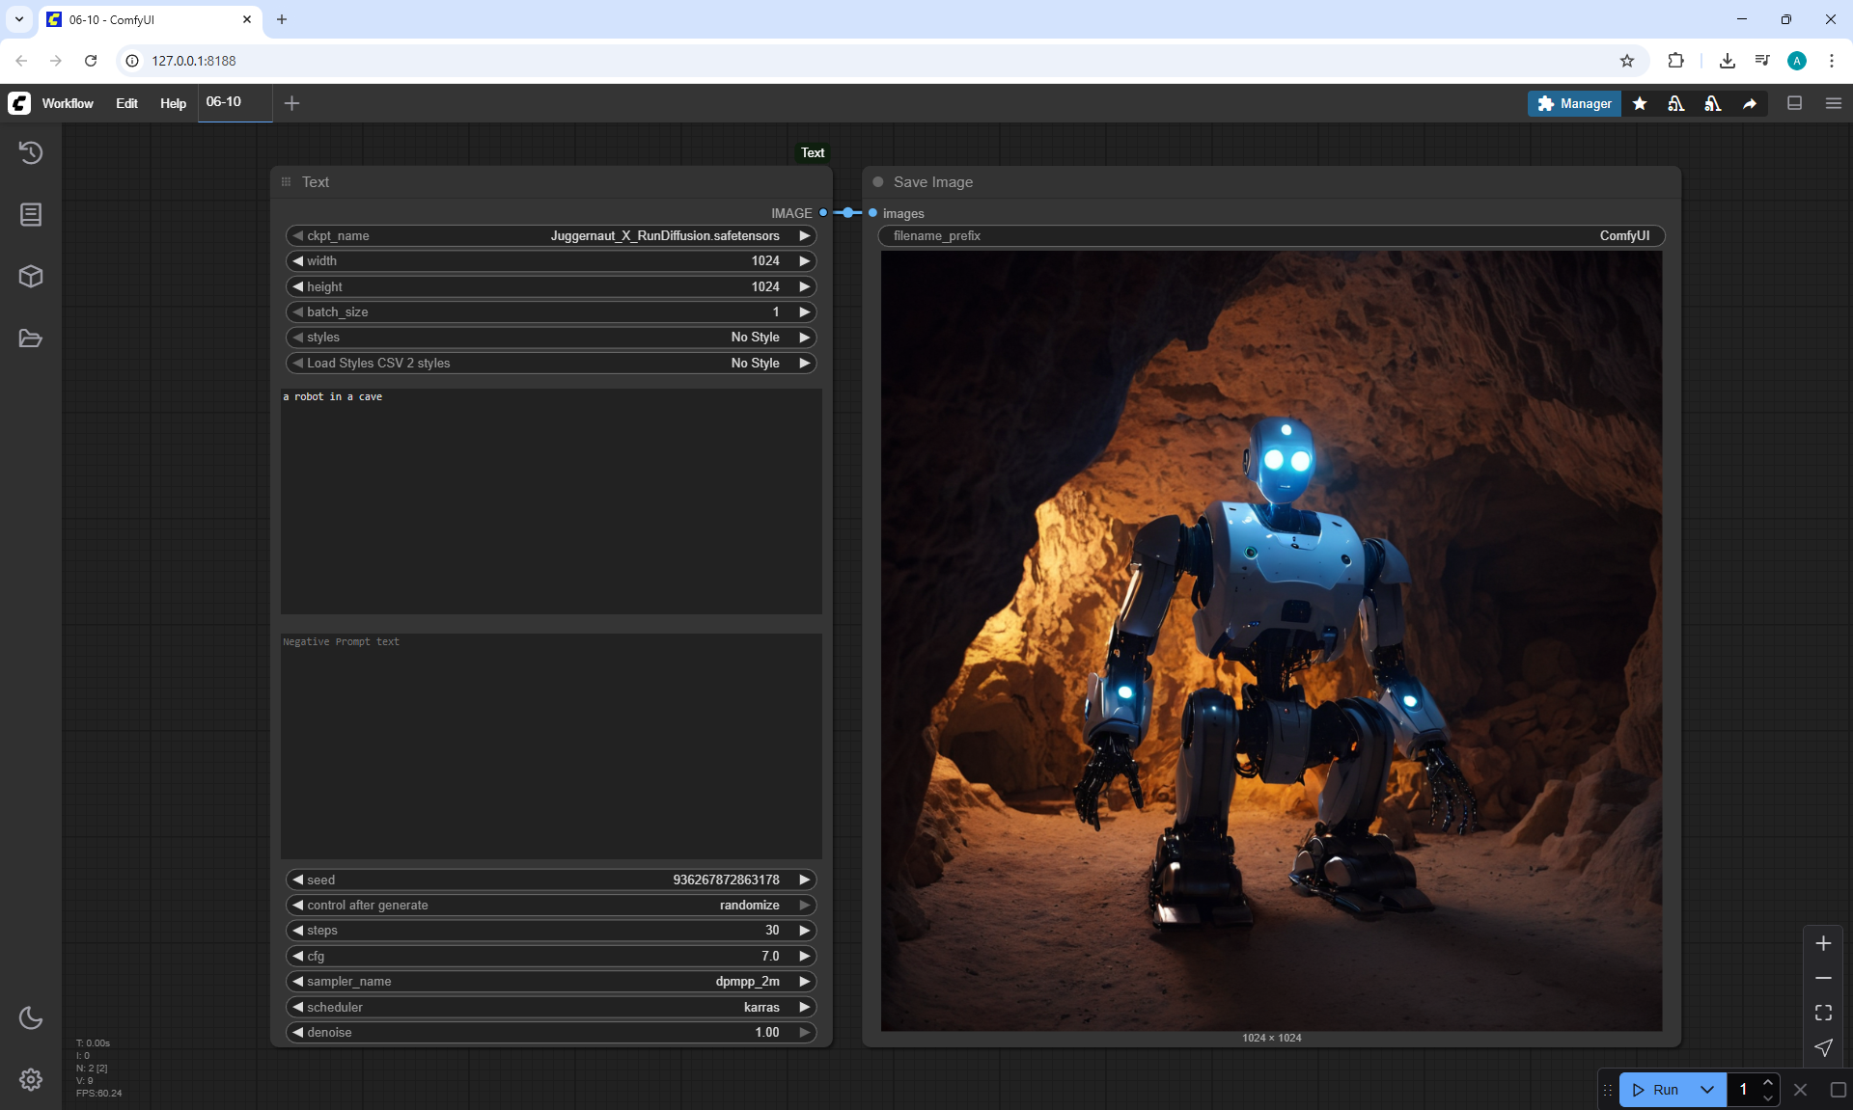The image size is (1853, 1110).
Task: Open the Edit menu
Action: coord(126,103)
